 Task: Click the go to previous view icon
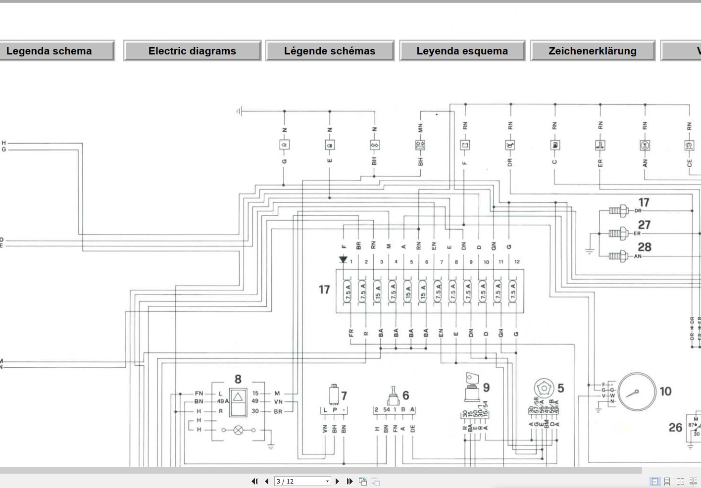tap(363, 481)
